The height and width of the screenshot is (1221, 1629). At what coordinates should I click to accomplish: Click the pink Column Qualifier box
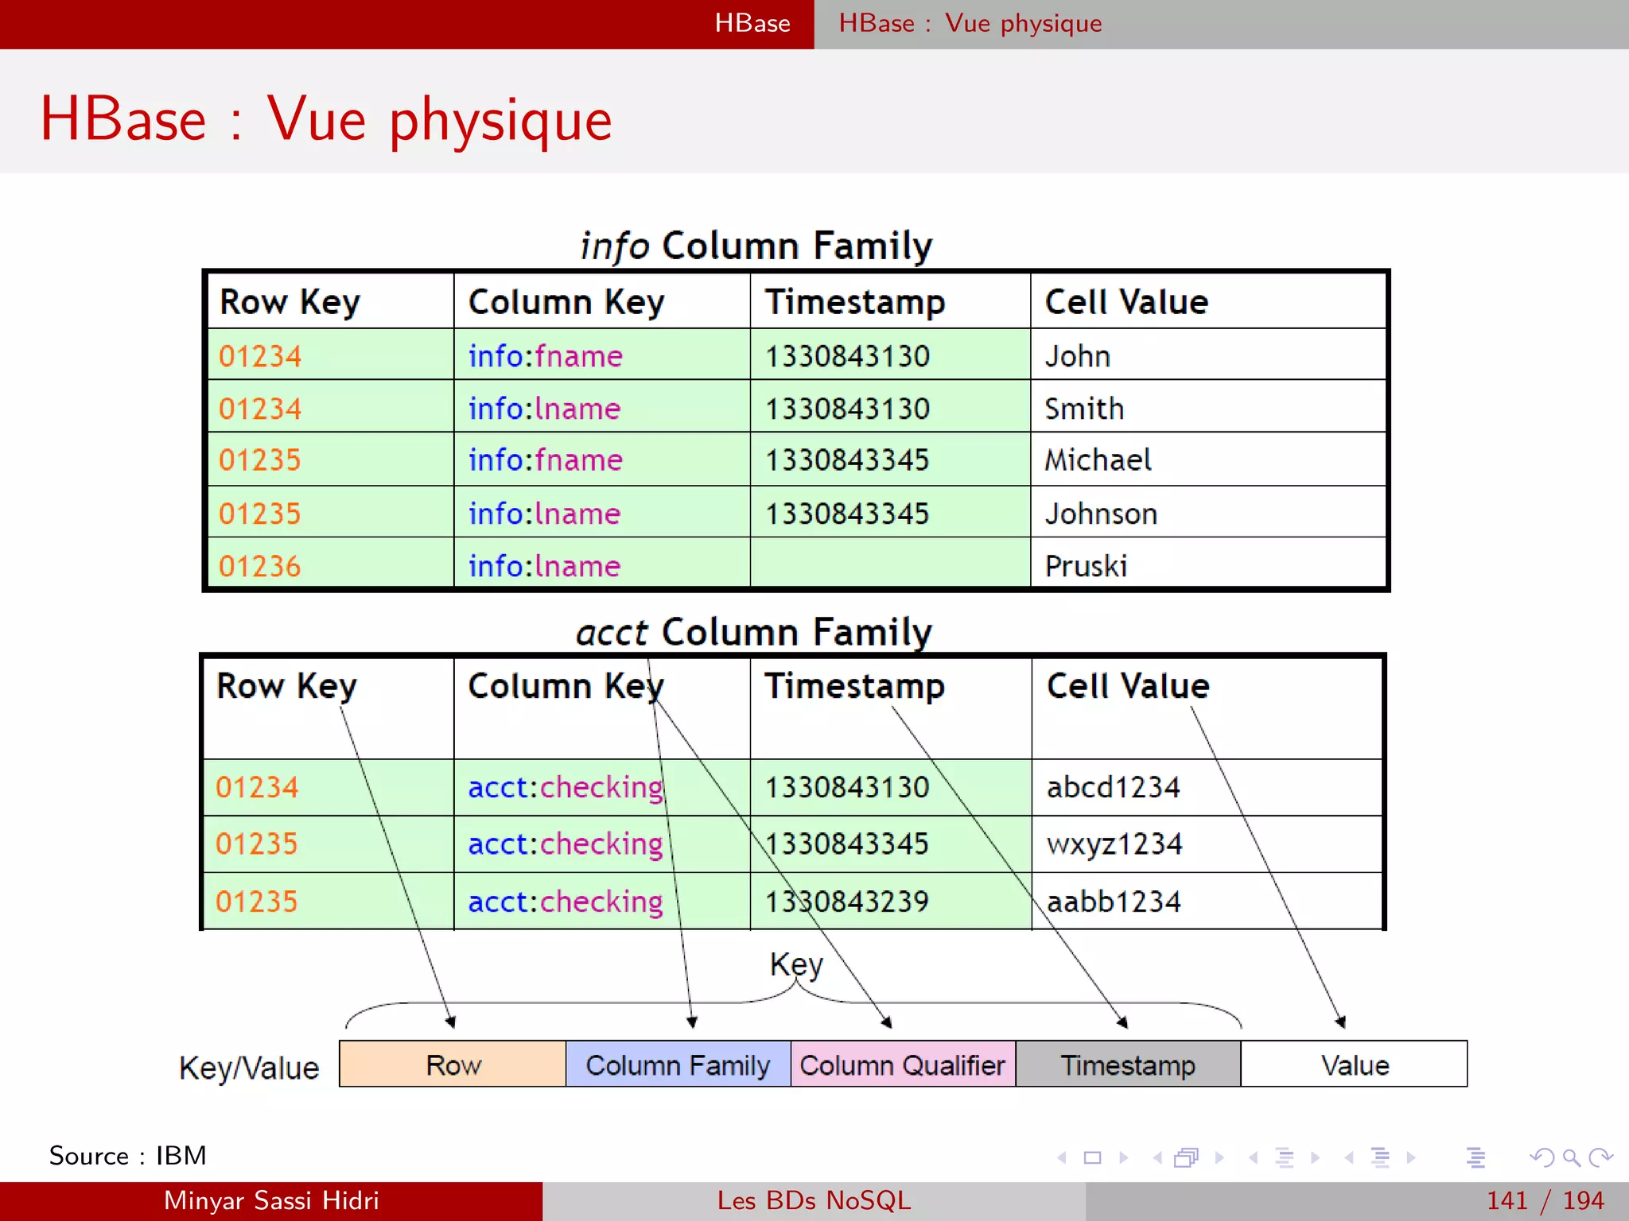(x=903, y=1064)
